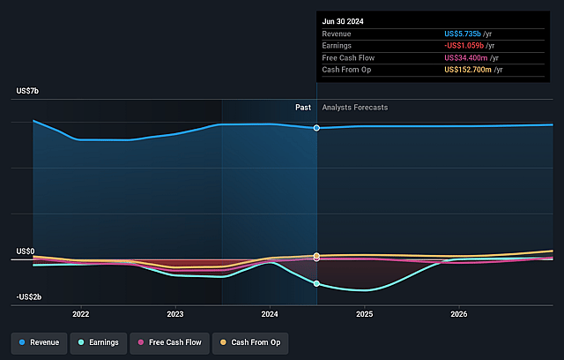Click the -US$1.059b earnings value in tooltip
Image resolution: width=564 pixels, height=360 pixels.
pyautogui.click(x=467, y=45)
